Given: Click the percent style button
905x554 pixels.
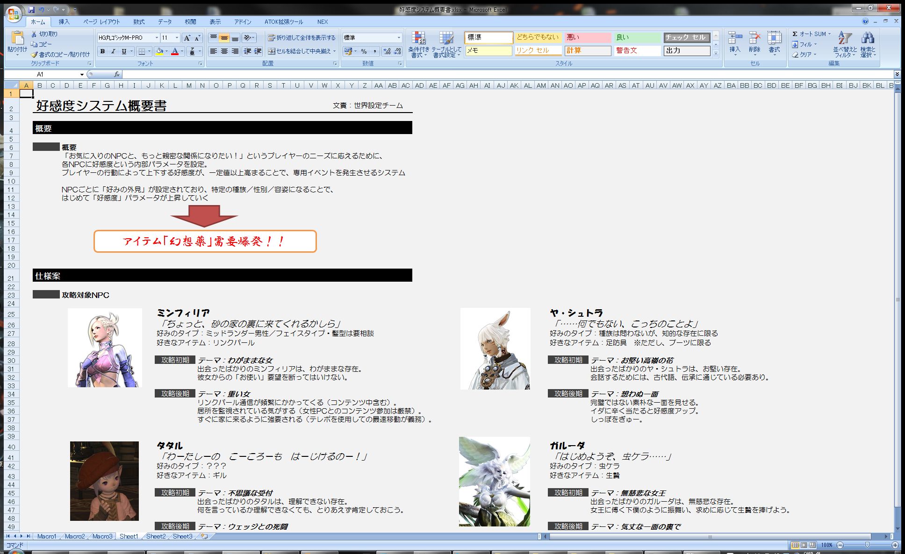Looking at the screenshot, I should 364,51.
